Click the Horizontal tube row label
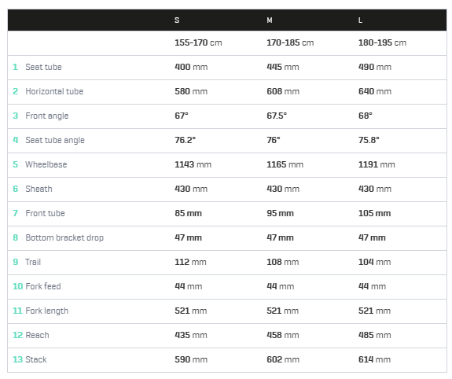Screen dimensions: 452x379 54,91
